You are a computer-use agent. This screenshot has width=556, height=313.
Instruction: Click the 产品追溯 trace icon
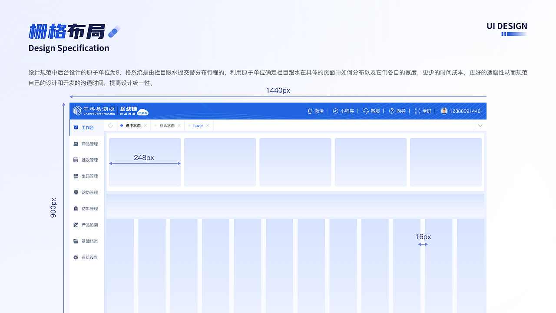(76, 225)
